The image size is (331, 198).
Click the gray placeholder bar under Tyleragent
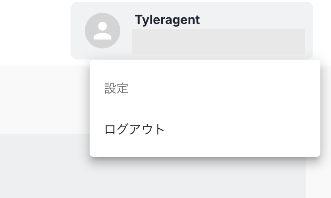tap(218, 42)
